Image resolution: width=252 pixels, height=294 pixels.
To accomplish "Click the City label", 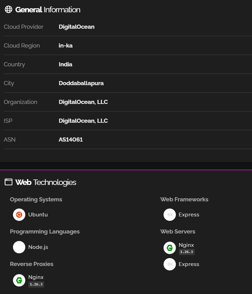I will [9, 83].
